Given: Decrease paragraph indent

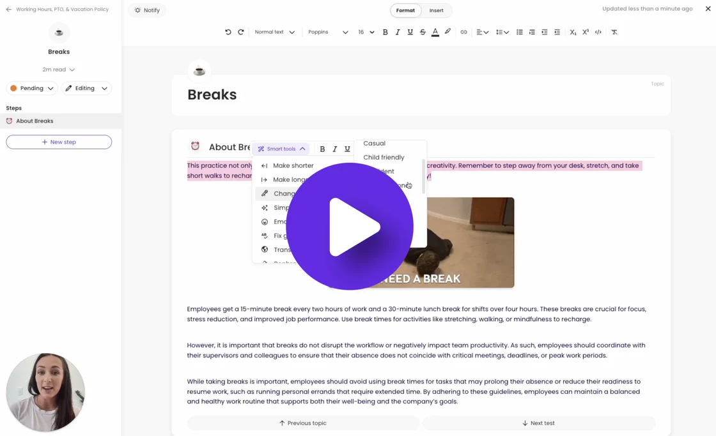Looking at the screenshot, I should pyautogui.click(x=557, y=32).
